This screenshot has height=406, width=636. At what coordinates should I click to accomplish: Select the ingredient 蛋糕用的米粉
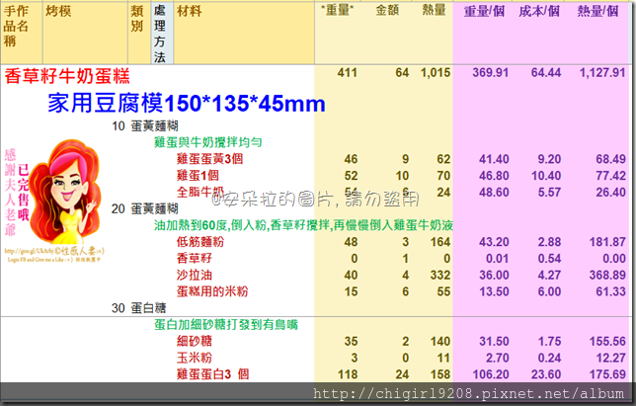click(x=212, y=291)
